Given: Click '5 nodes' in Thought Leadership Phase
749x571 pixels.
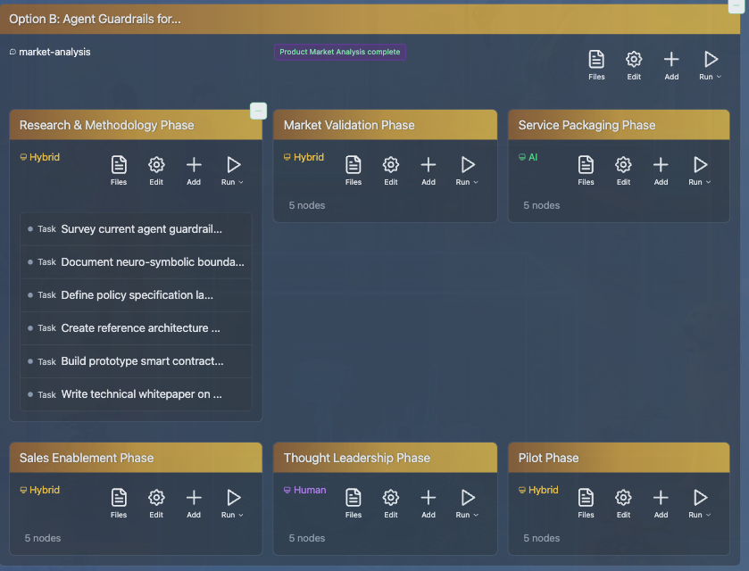Looking at the screenshot, I should [307, 538].
